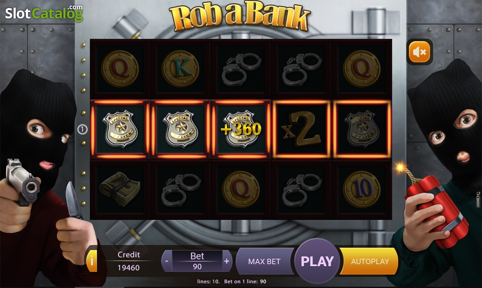Open the SlotCatalog.com logo link
Image resolution: width=482 pixels, height=288 pixels.
point(44,13)
